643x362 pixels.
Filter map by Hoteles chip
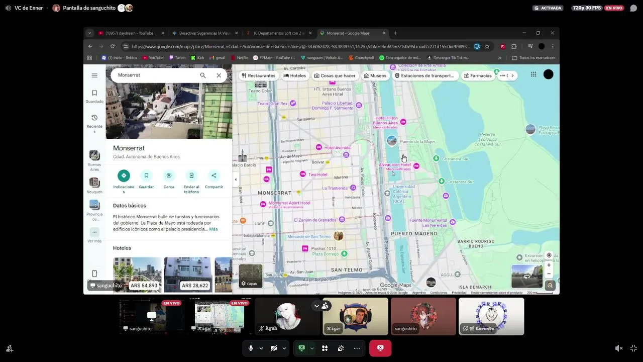(294, 76)
